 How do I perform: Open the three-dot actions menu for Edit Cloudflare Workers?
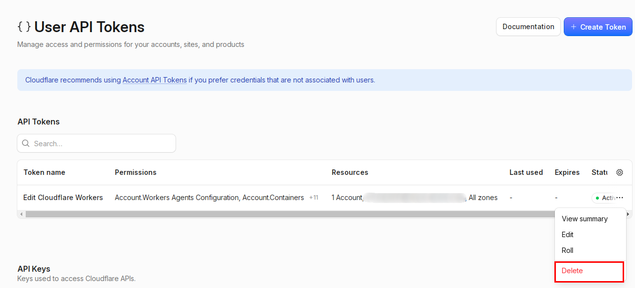point(620,198)
